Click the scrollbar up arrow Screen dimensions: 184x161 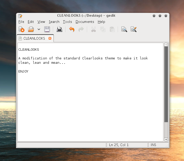pos(166,45)
